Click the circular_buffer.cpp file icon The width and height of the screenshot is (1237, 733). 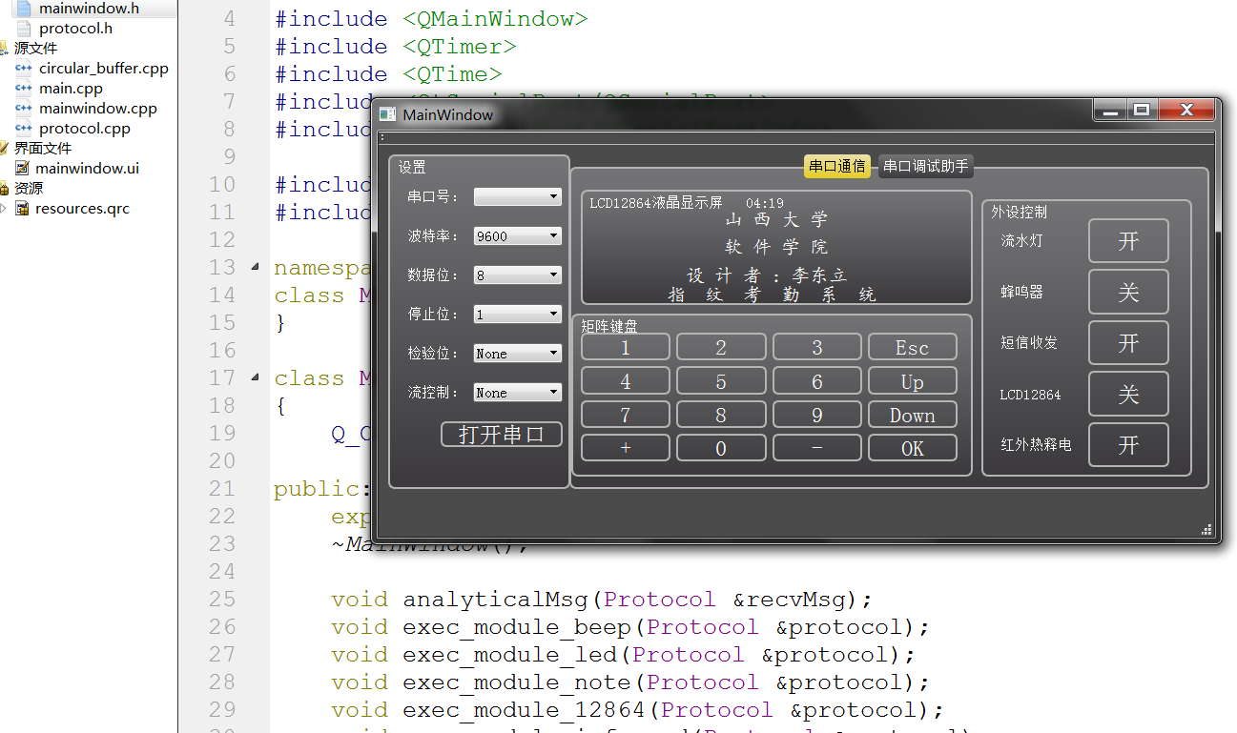point(24,69)
